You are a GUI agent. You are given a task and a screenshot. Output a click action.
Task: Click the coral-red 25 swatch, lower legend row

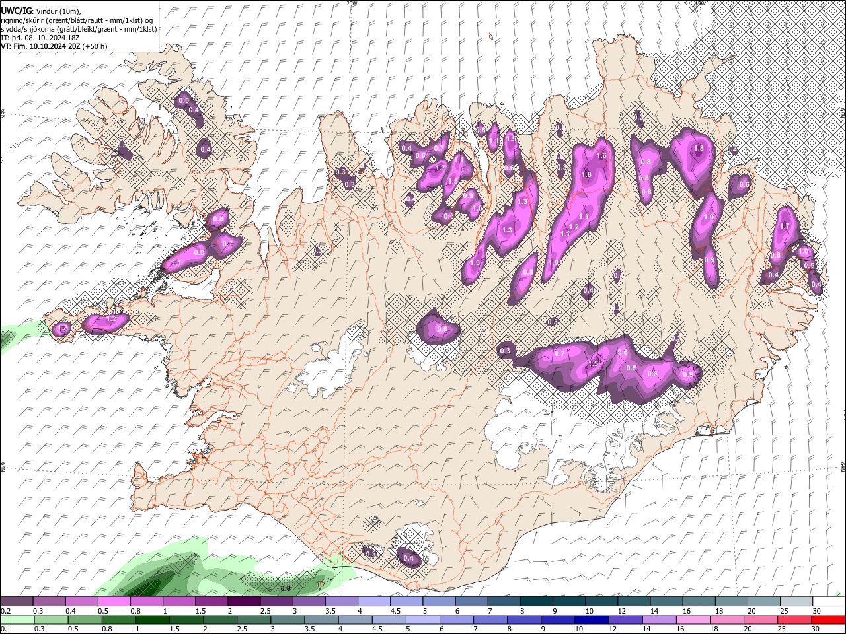pos(794,620)
